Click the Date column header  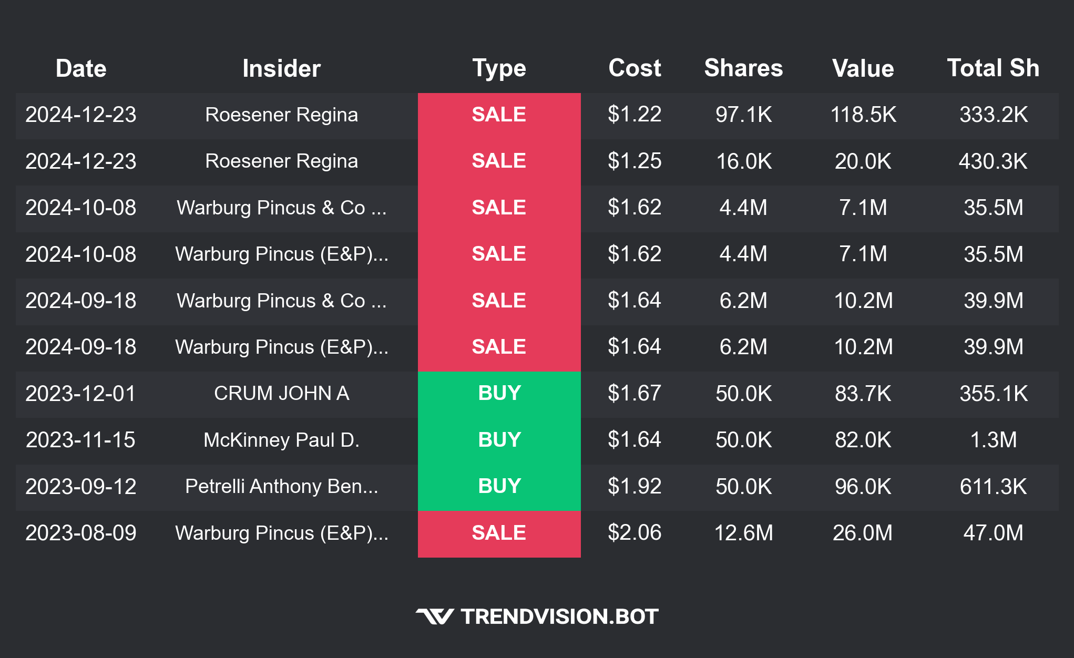pyautogui.click(x=81, y=68)
